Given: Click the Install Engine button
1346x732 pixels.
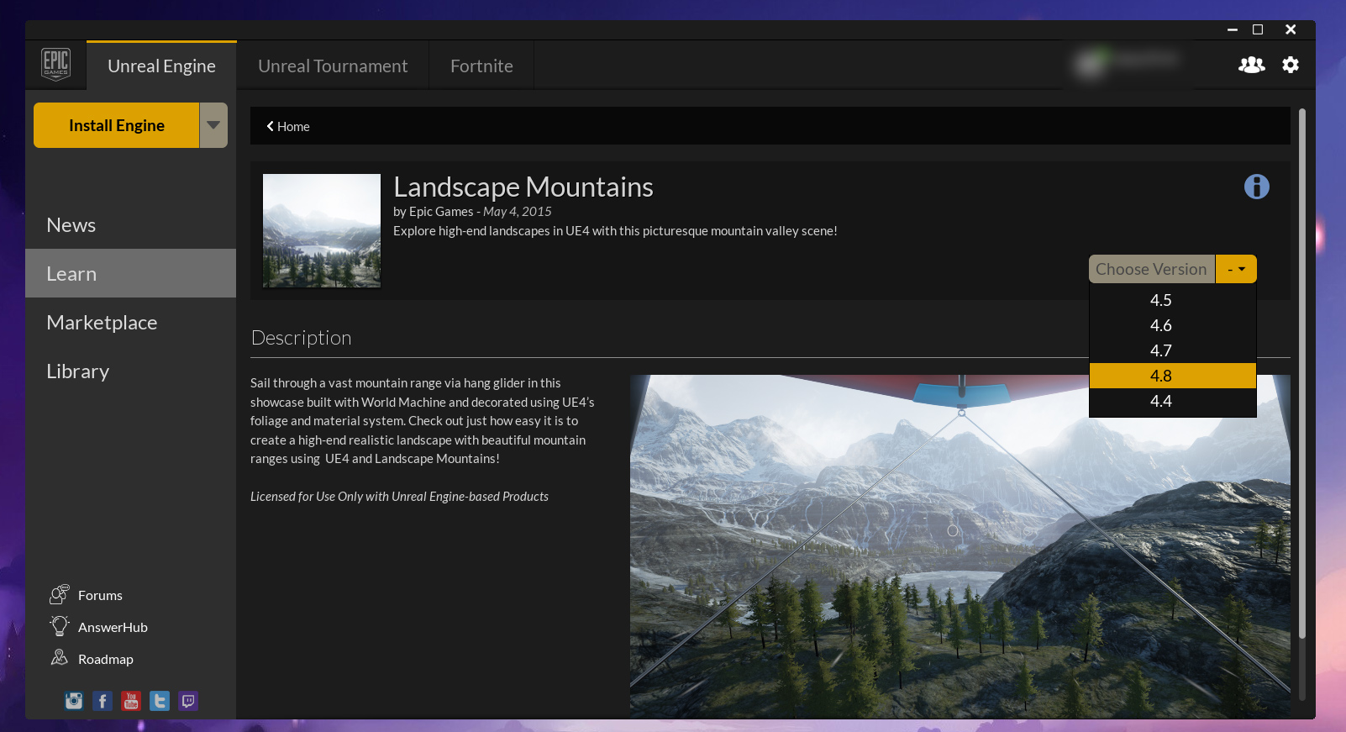Looking at the screenshot, I should click(117, 125).
